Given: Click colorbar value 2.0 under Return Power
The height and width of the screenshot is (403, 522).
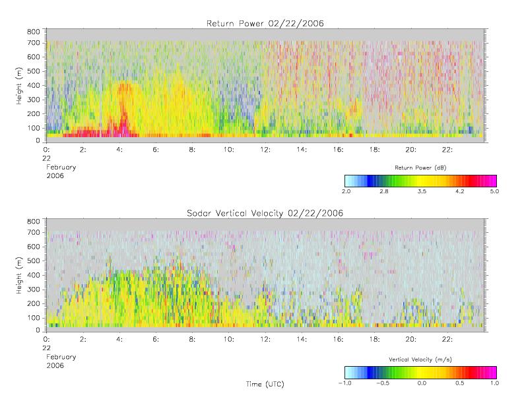Looking at the screenshot, I should click(346, 191).
